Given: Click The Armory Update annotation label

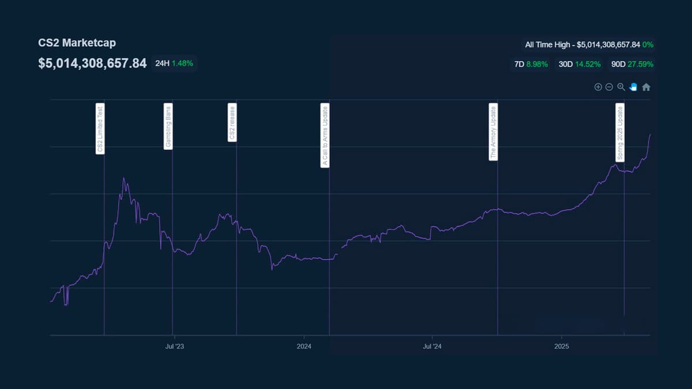Looking at the screenshot, I should 493,132.
